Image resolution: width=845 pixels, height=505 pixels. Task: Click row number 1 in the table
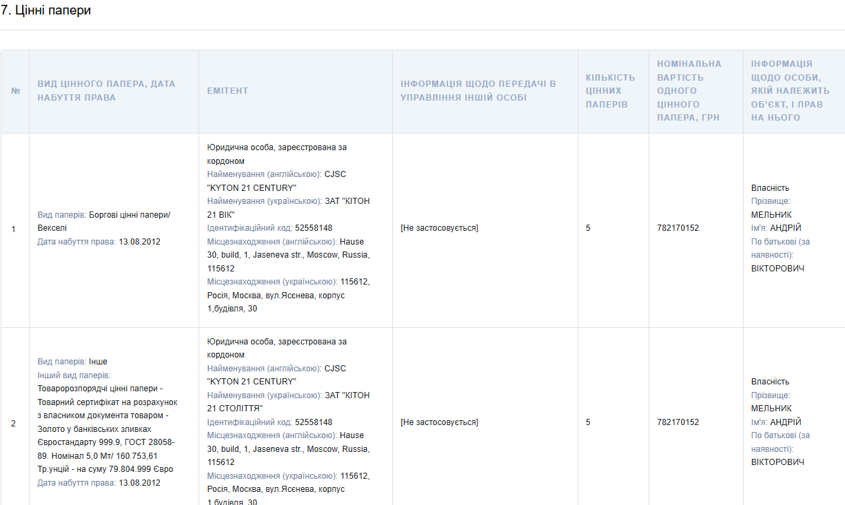pyautogui.click(x=13, y=229)
